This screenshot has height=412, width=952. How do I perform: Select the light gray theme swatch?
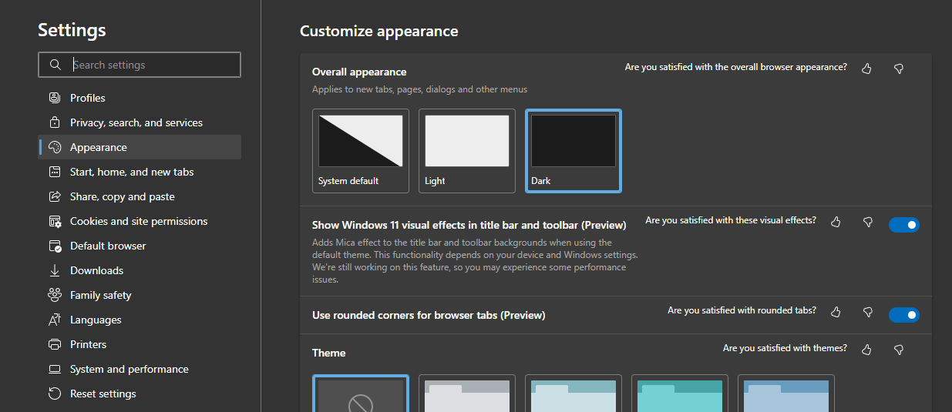(x=467, y=394)
